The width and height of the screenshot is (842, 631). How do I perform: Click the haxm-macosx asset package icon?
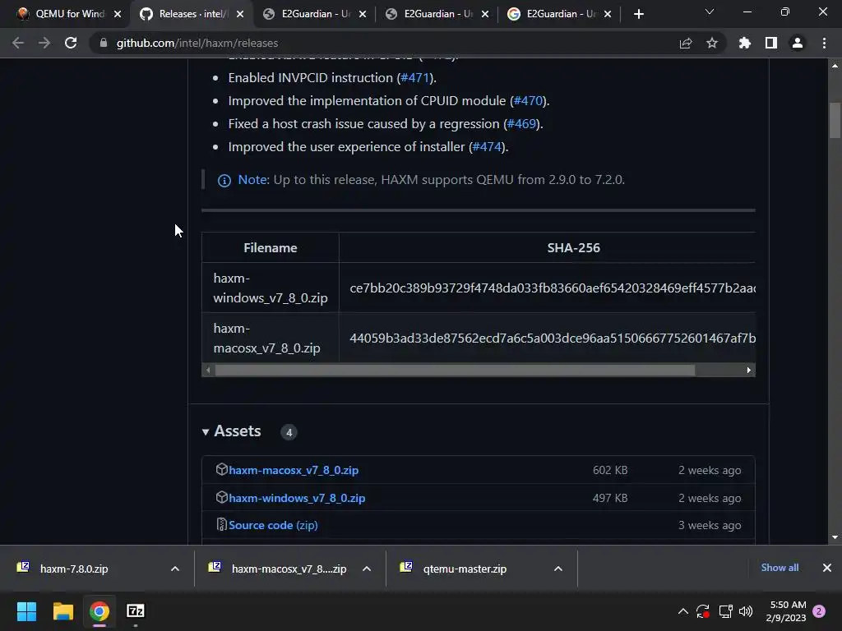221,469
